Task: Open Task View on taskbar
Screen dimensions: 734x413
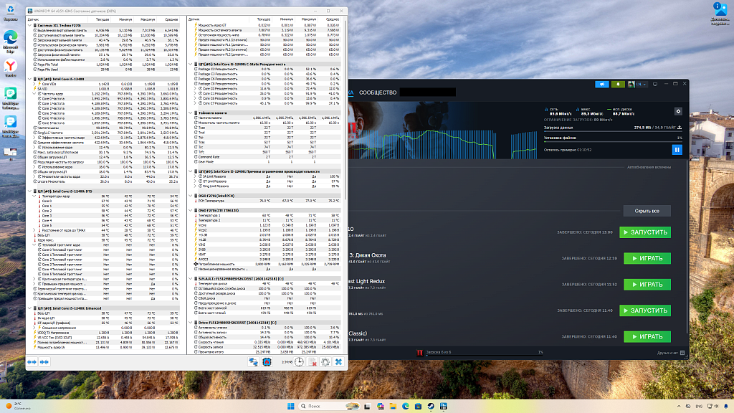Action: (x=368, y=406)
